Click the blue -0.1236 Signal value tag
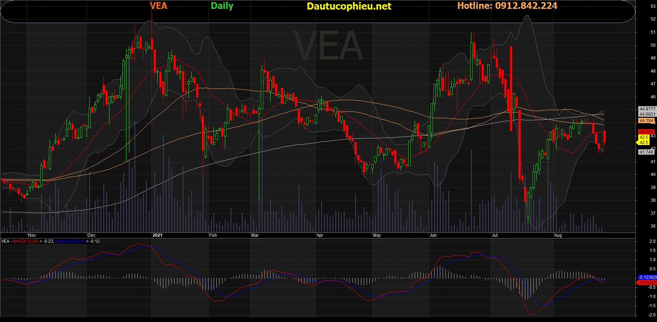The width and height of the screenshot is (657, 322). 647,277
